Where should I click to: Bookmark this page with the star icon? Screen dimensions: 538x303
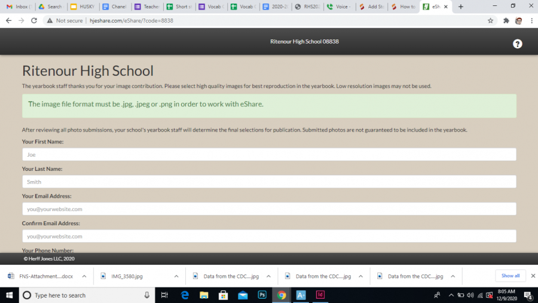[490, 20]
